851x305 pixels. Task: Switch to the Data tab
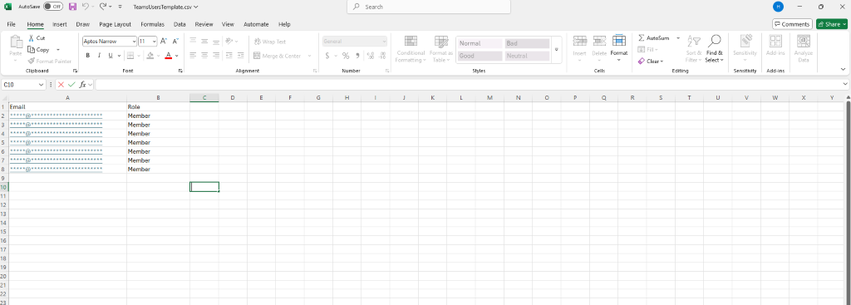tap(180, 24)
